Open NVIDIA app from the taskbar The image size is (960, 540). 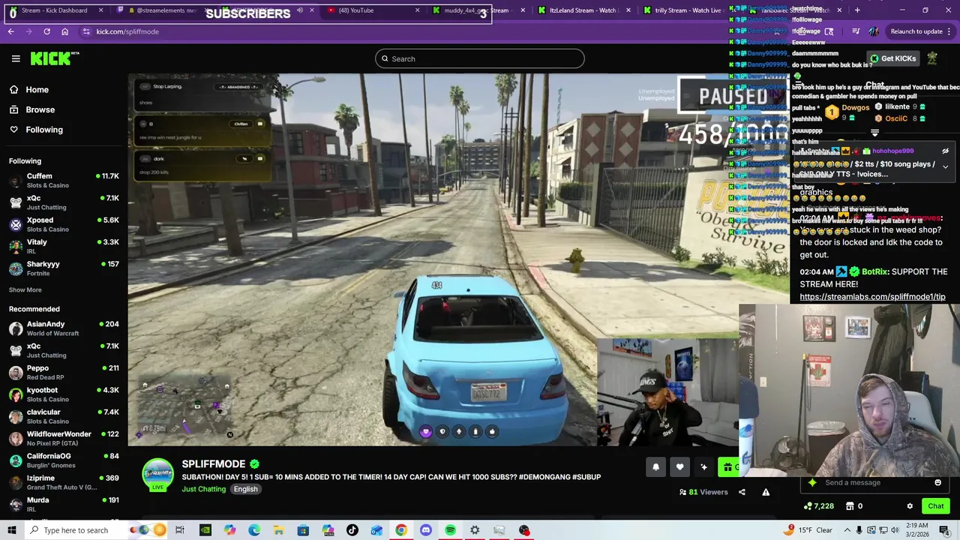205,530
